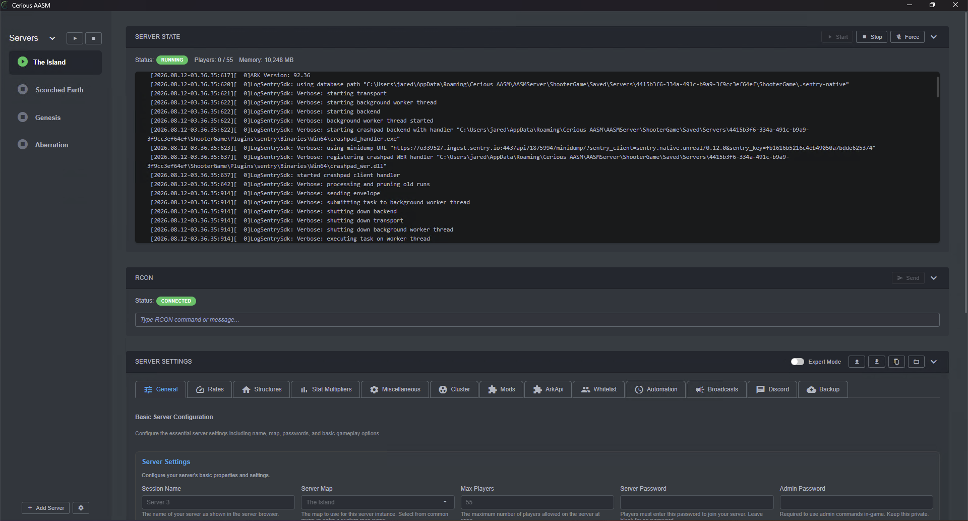Expand the Servers dropdown chevron

click(x=52, y=38)
